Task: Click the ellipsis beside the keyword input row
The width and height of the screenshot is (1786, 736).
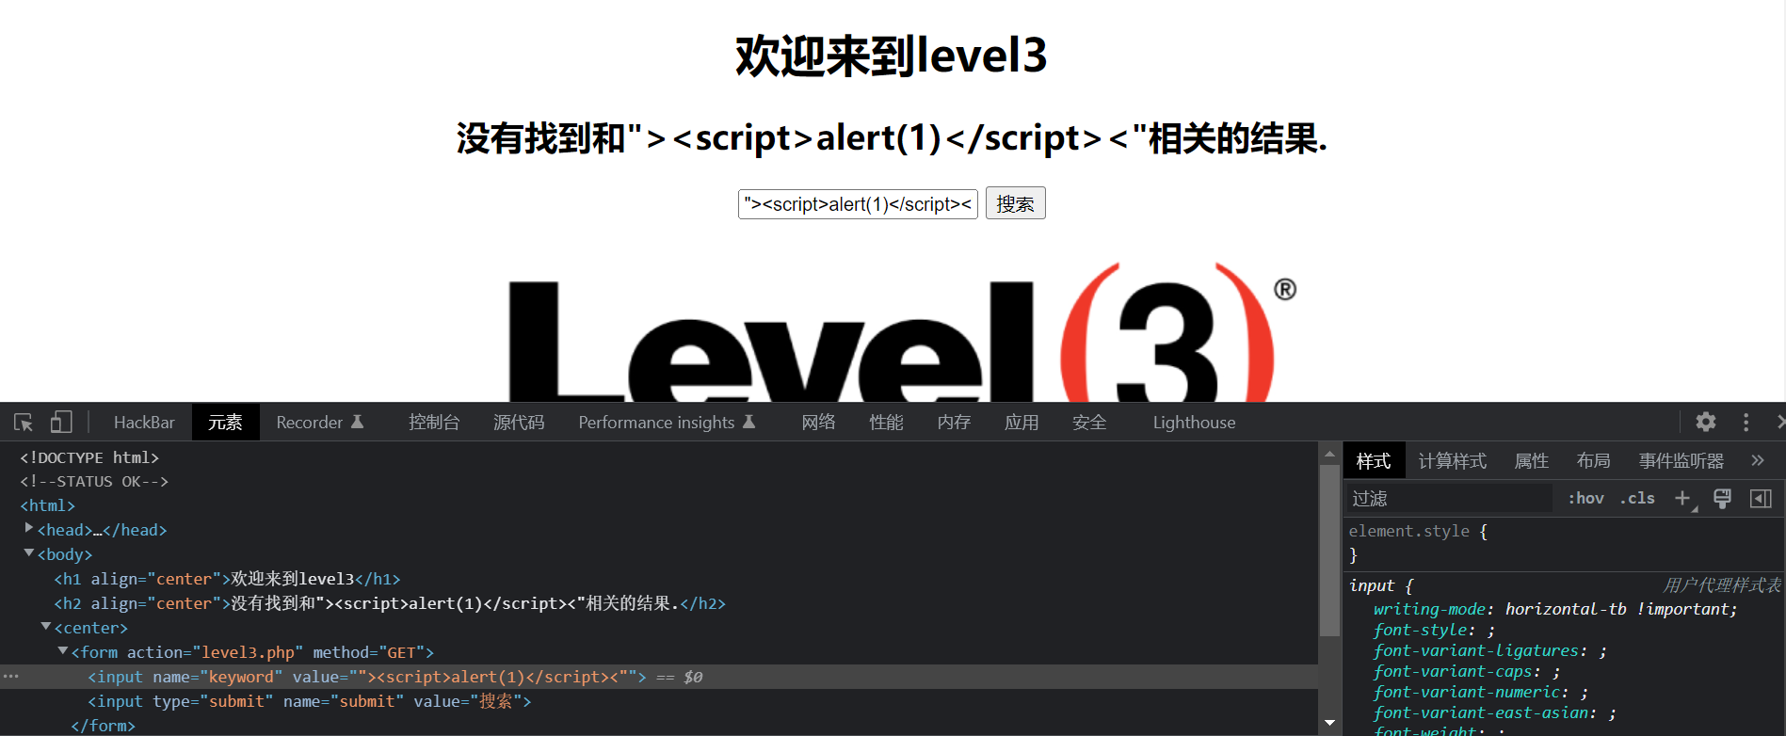Action: [10, 677]
